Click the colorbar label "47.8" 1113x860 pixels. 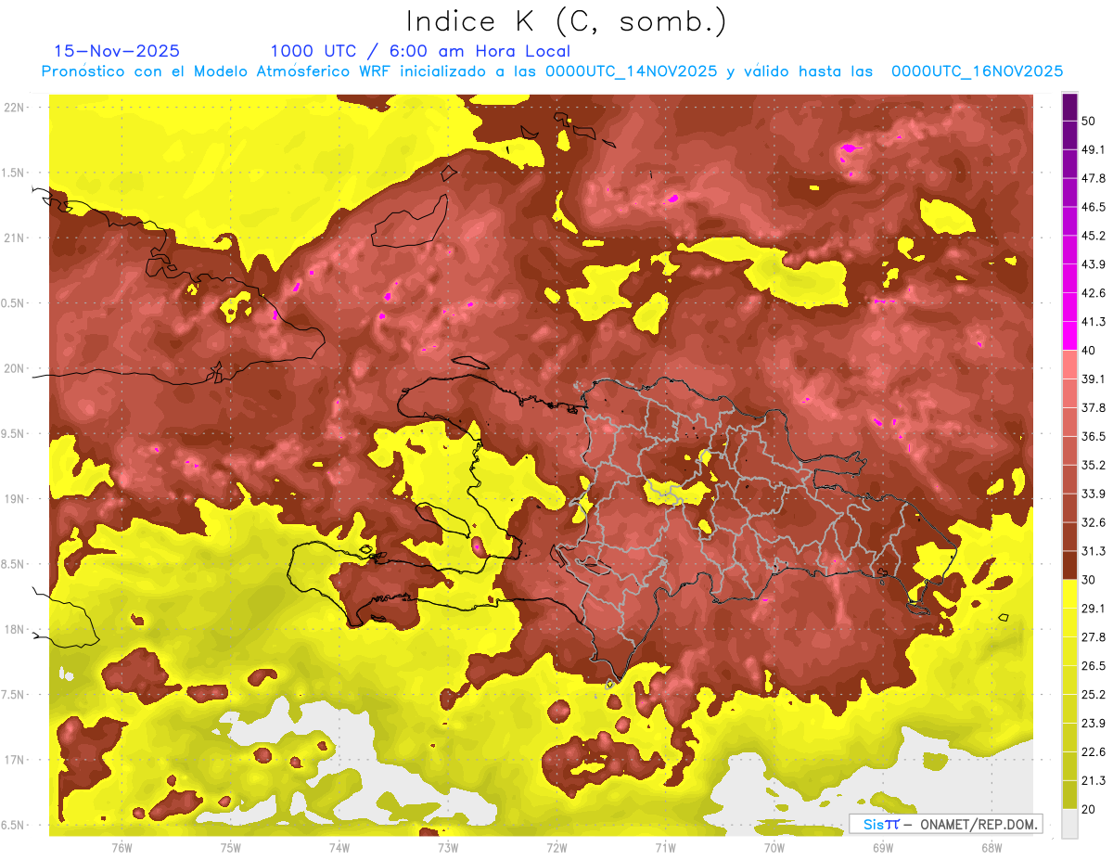click(1094, 178)
